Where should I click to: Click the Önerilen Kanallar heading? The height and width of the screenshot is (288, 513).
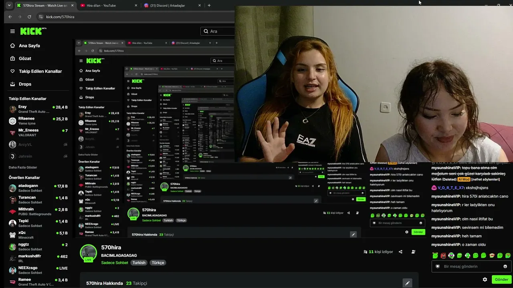click(x=24, y=178)
